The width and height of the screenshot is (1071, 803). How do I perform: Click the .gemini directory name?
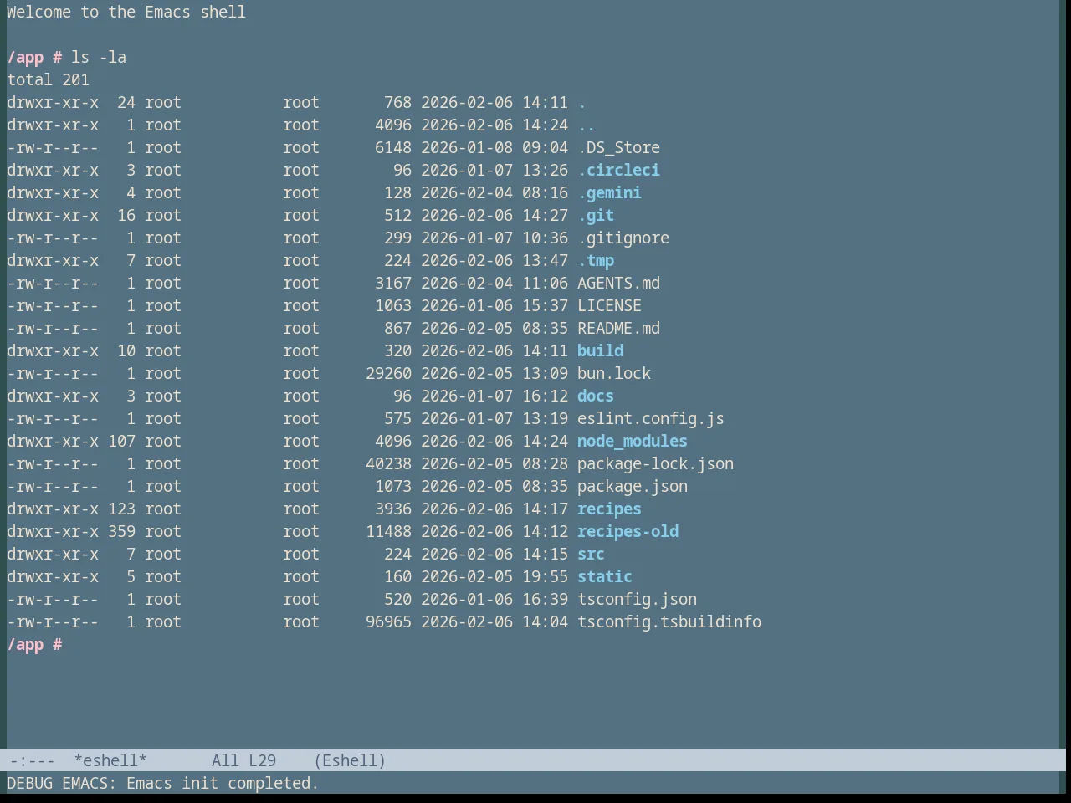(x=609, y=192)
